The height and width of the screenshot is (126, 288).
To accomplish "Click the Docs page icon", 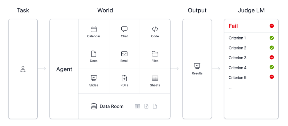I will point(94,54).
